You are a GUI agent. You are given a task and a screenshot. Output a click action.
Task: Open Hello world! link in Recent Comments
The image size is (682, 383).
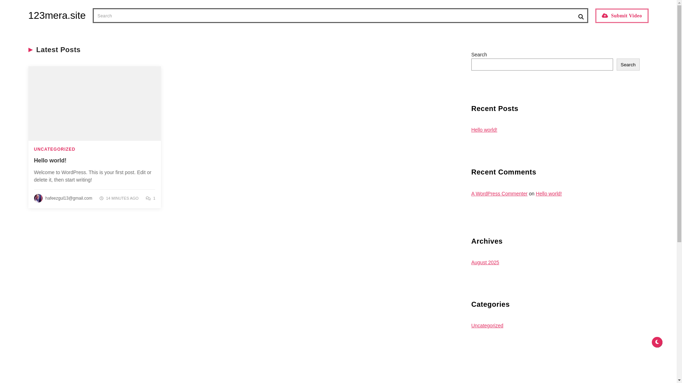(x=549, y=194)
